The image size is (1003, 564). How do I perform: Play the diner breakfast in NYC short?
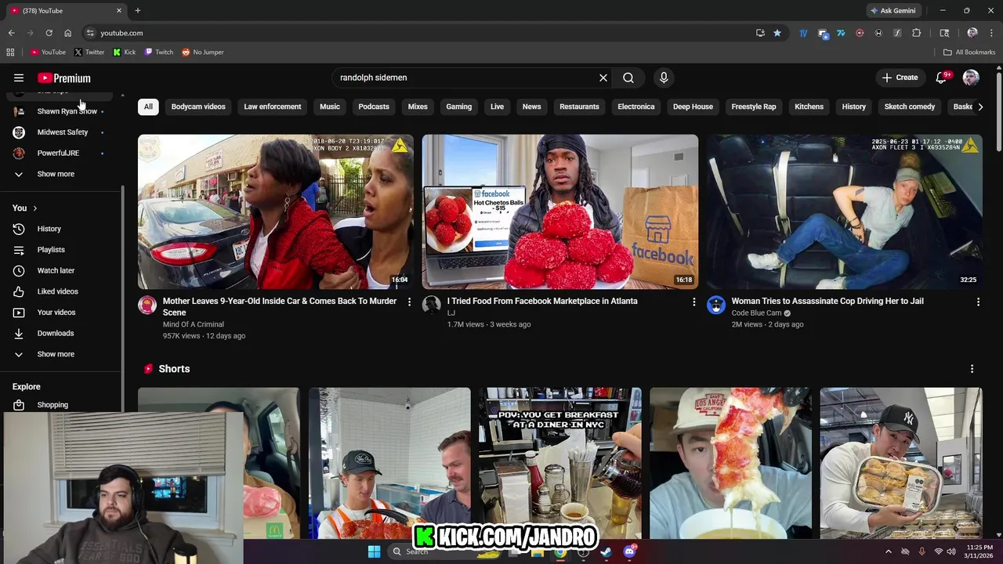pyautogui.click(x=560, y=463)
